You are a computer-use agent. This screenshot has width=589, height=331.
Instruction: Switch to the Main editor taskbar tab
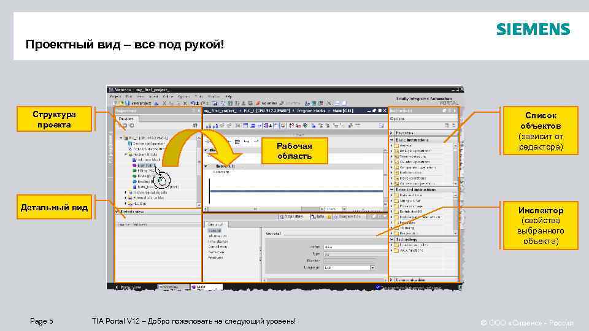[206, 287]
